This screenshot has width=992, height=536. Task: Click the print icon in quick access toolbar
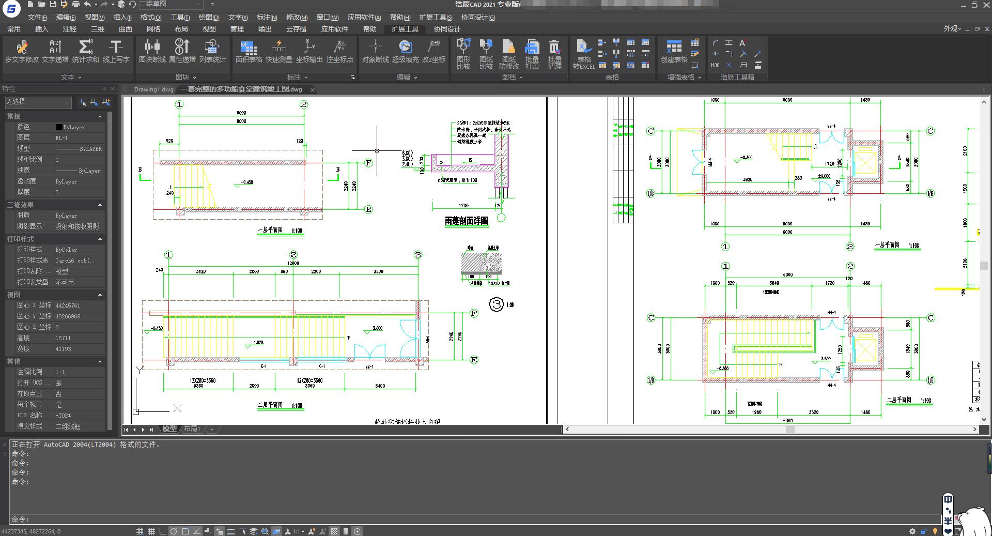[75, 4]
